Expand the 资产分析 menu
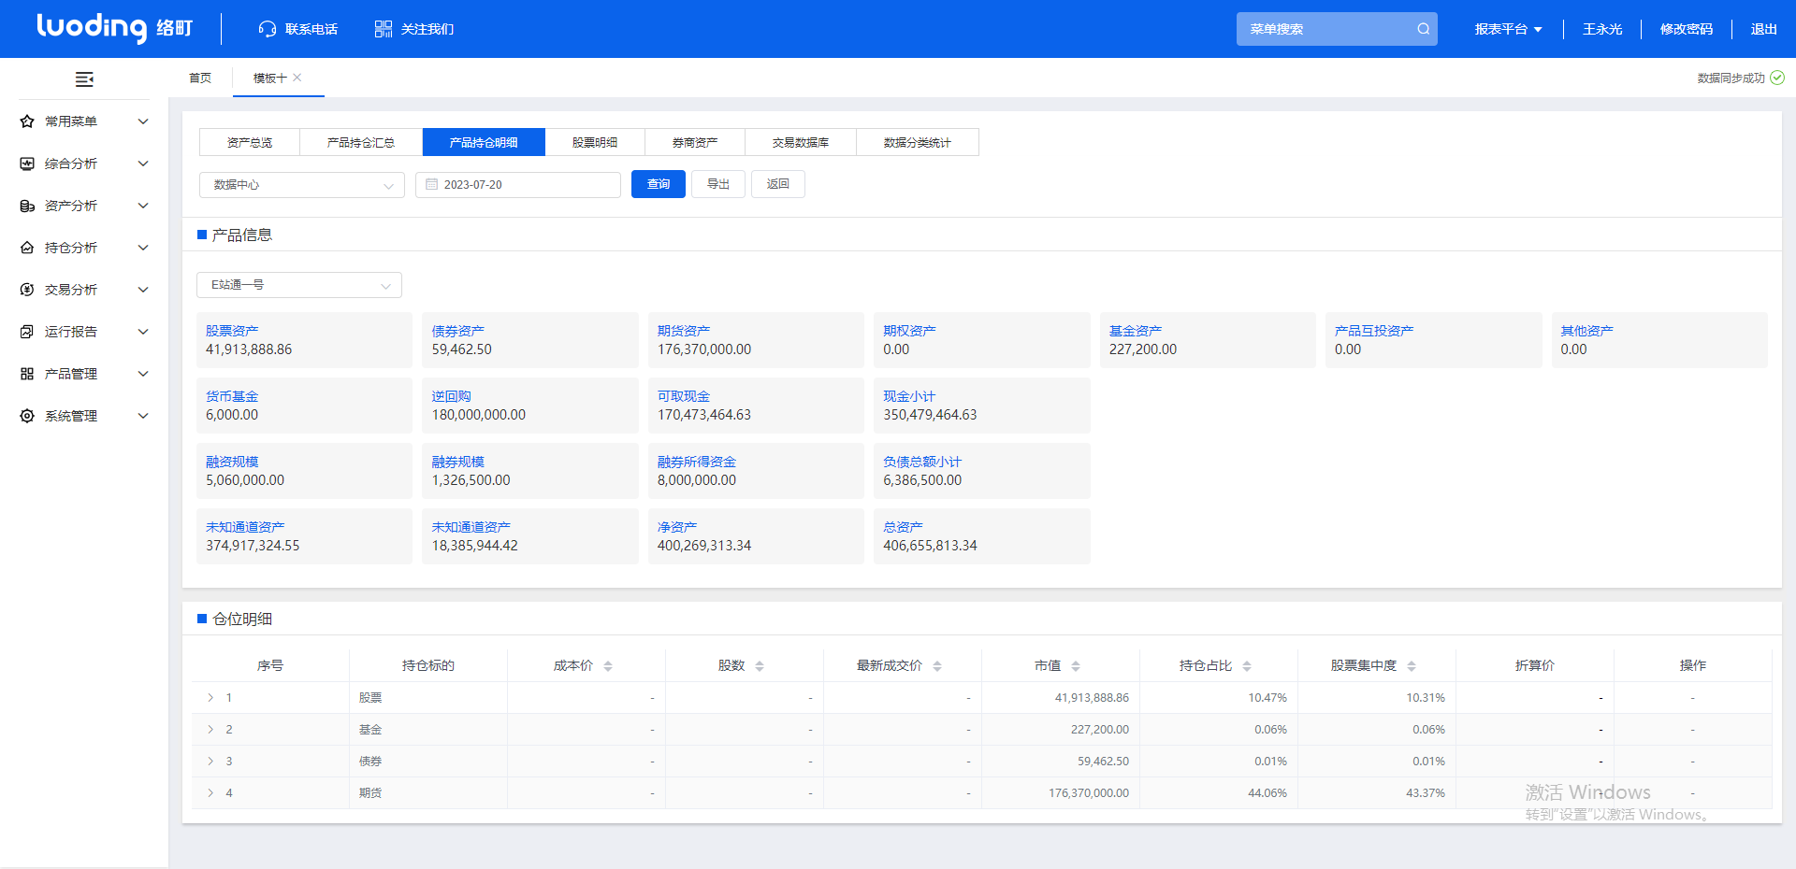The width and height of the screenshot is (1796, 869). (x=143, y=206)
